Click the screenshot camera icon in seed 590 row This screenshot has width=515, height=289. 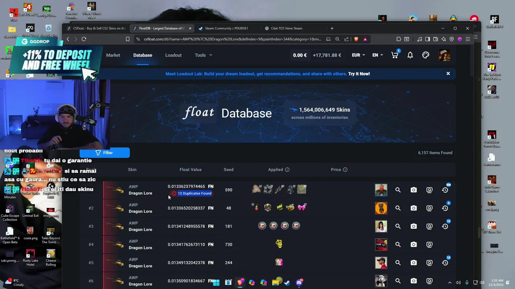click(414, 190)
